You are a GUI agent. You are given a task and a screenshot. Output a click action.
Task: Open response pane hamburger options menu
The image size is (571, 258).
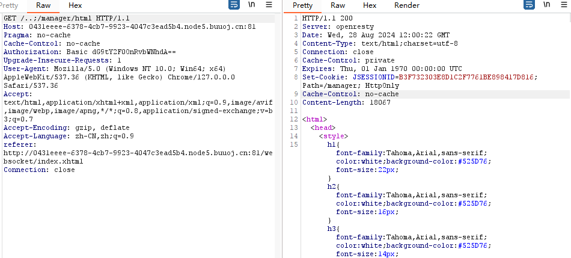click(x=563, y=5)
